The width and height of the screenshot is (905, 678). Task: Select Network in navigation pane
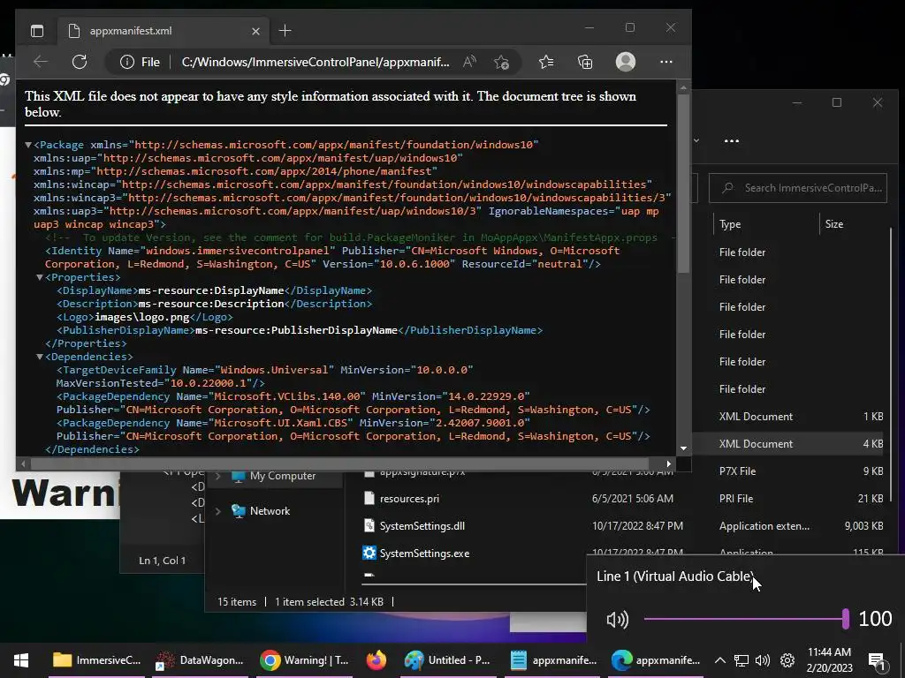(x=270, y=511)
